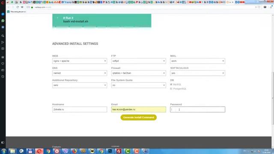274x154 pixels.
Task: Open the SOFTACULOUS dropdown (yes)
Action: 198,73
